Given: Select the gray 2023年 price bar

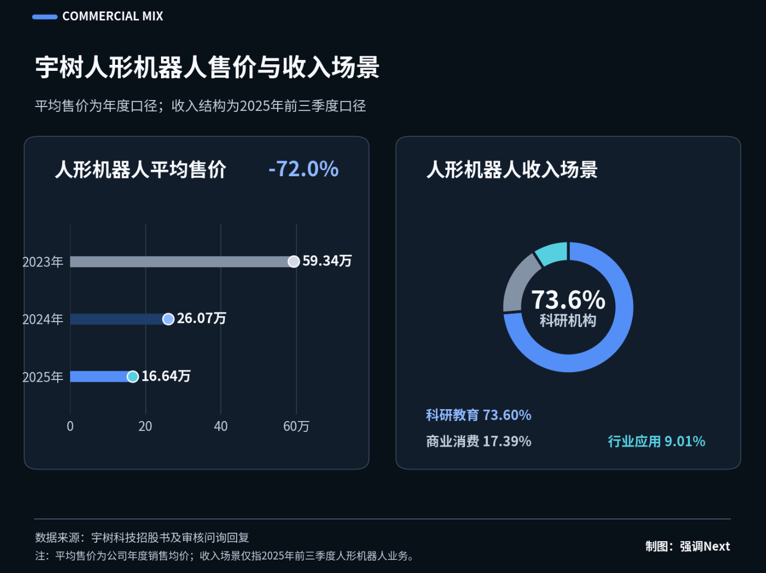Looking at the screenshot, I should pyautogui.click(x=182, y=262).
